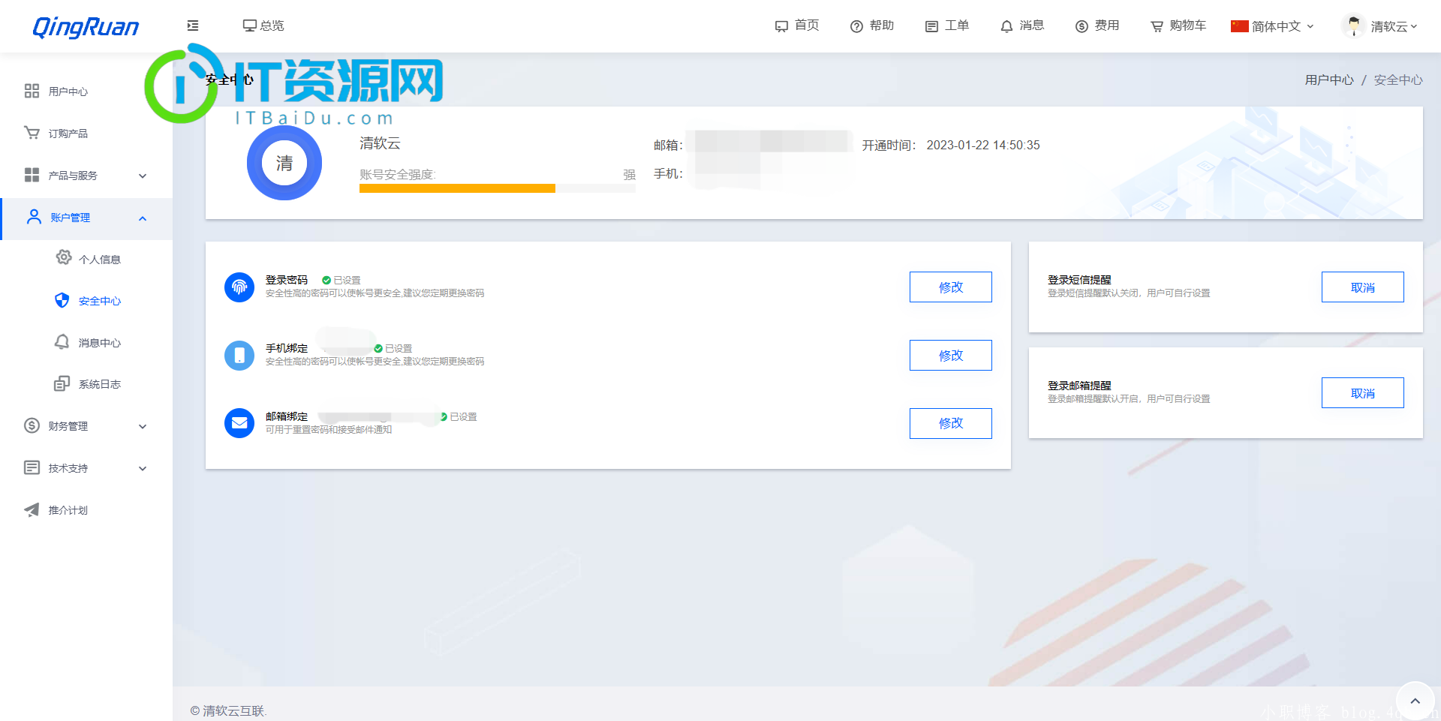This screenshot has width=1441, height=721.
Task: Click 修改 for 手机绑定
Action: [x=951, y=356]
